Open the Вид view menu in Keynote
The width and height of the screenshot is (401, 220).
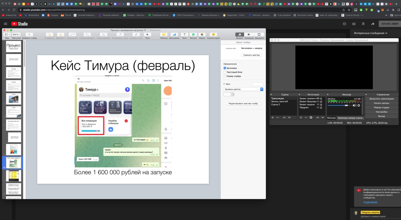7,34
